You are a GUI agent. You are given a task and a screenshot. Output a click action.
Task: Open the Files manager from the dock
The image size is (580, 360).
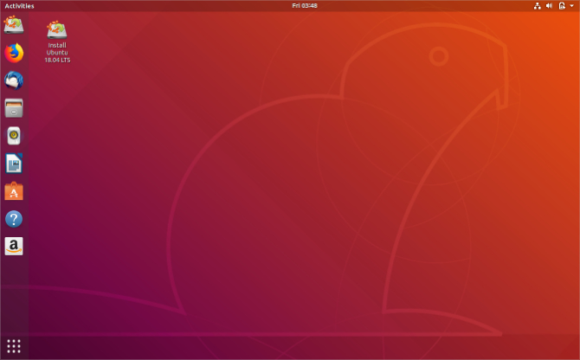tap(14, 108)
